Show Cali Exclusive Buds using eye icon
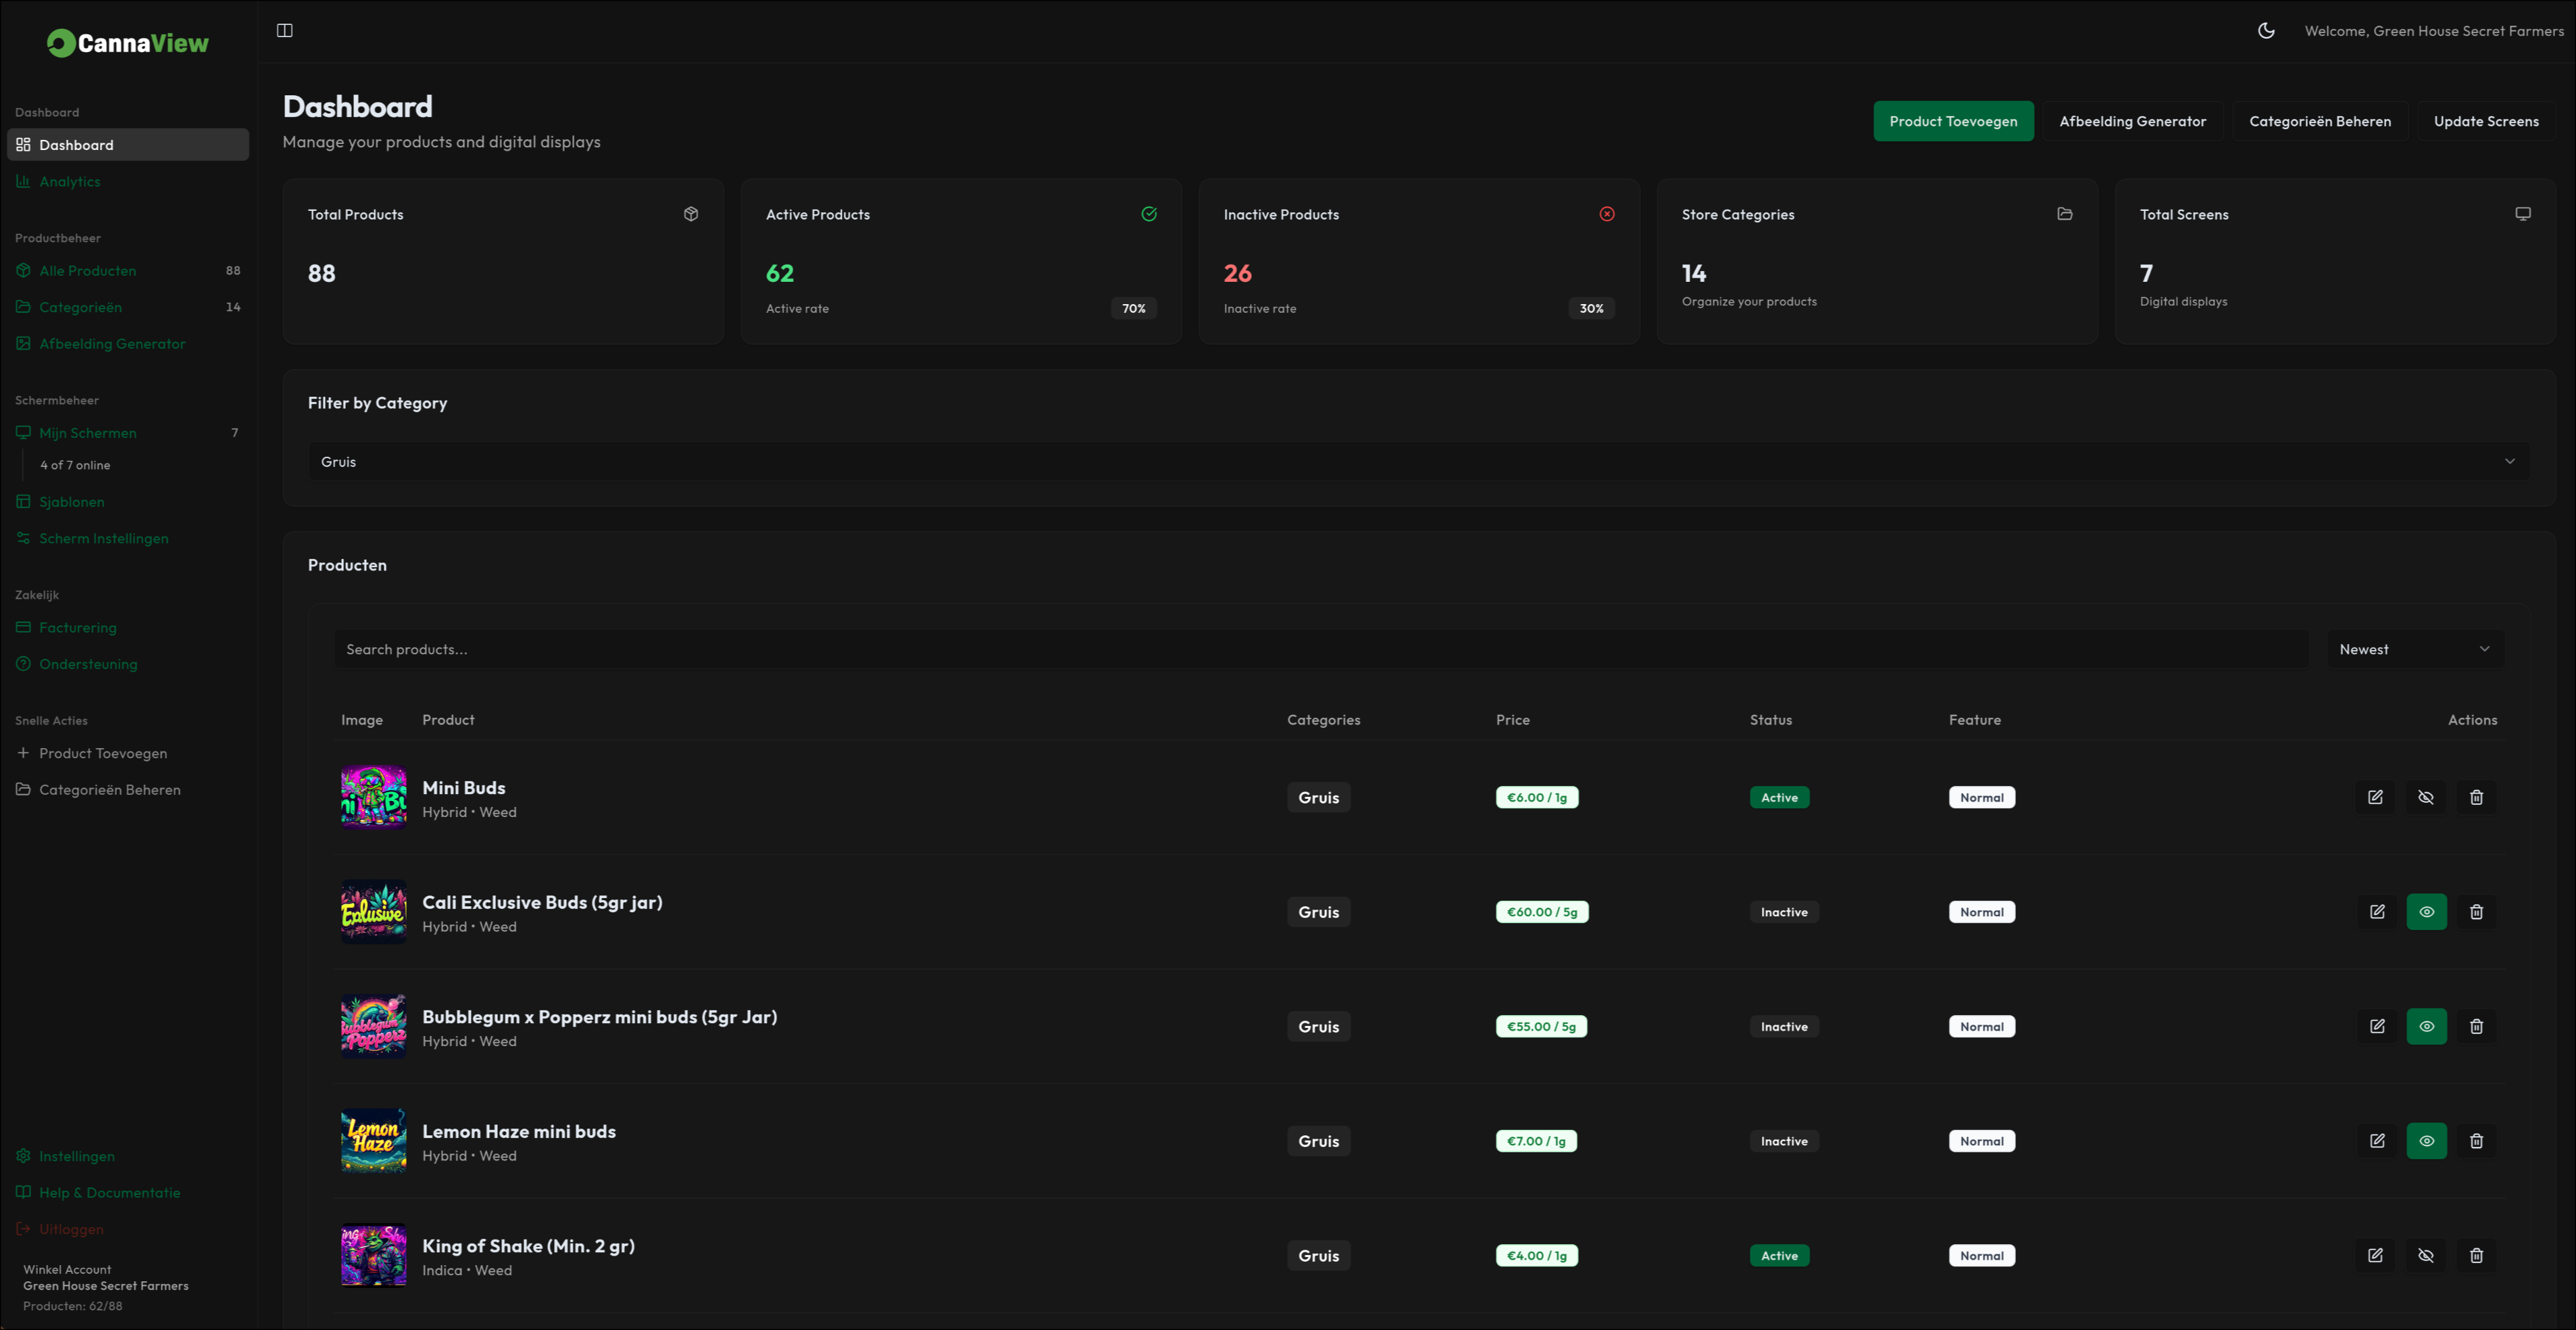 [2426, 912]
